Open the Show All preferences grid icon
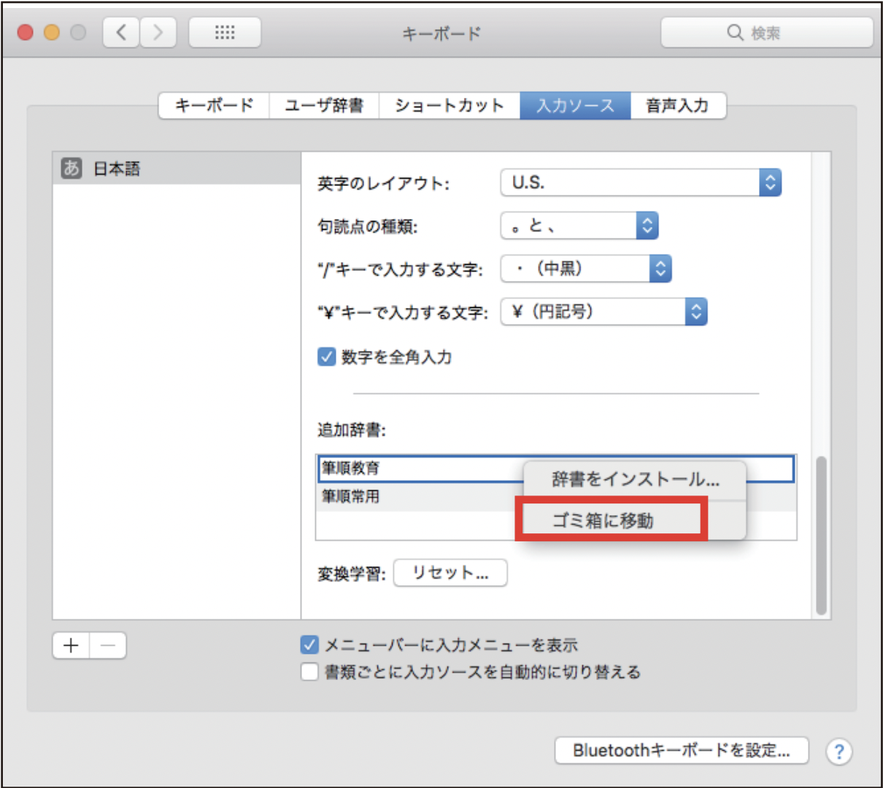Viewport: 883px width, 788px height. coord(224,31)
